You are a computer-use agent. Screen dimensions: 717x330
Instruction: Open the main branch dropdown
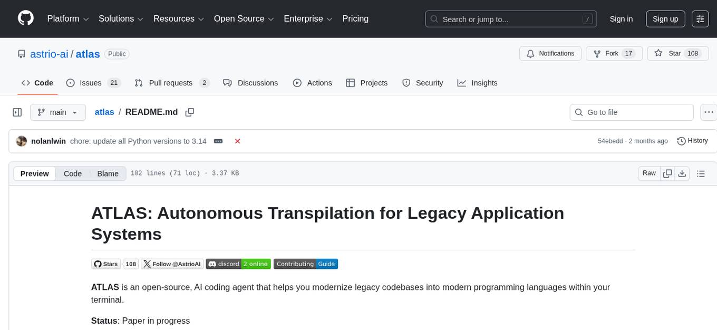click(57, 112)
